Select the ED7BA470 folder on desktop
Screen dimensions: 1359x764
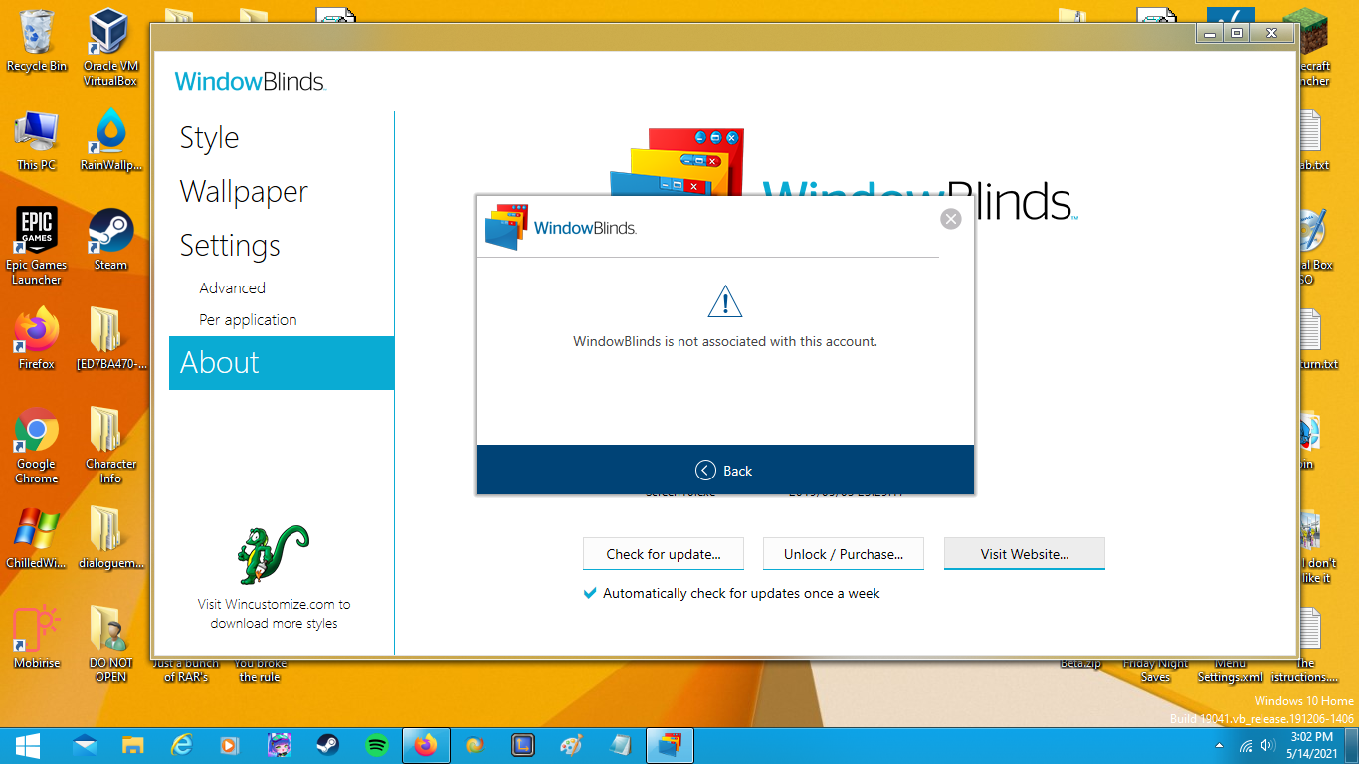110,339
